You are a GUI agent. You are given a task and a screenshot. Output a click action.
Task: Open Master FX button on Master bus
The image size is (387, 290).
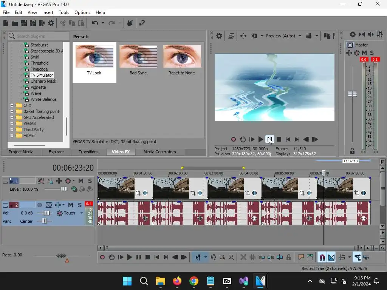click(x=349, y=53)
